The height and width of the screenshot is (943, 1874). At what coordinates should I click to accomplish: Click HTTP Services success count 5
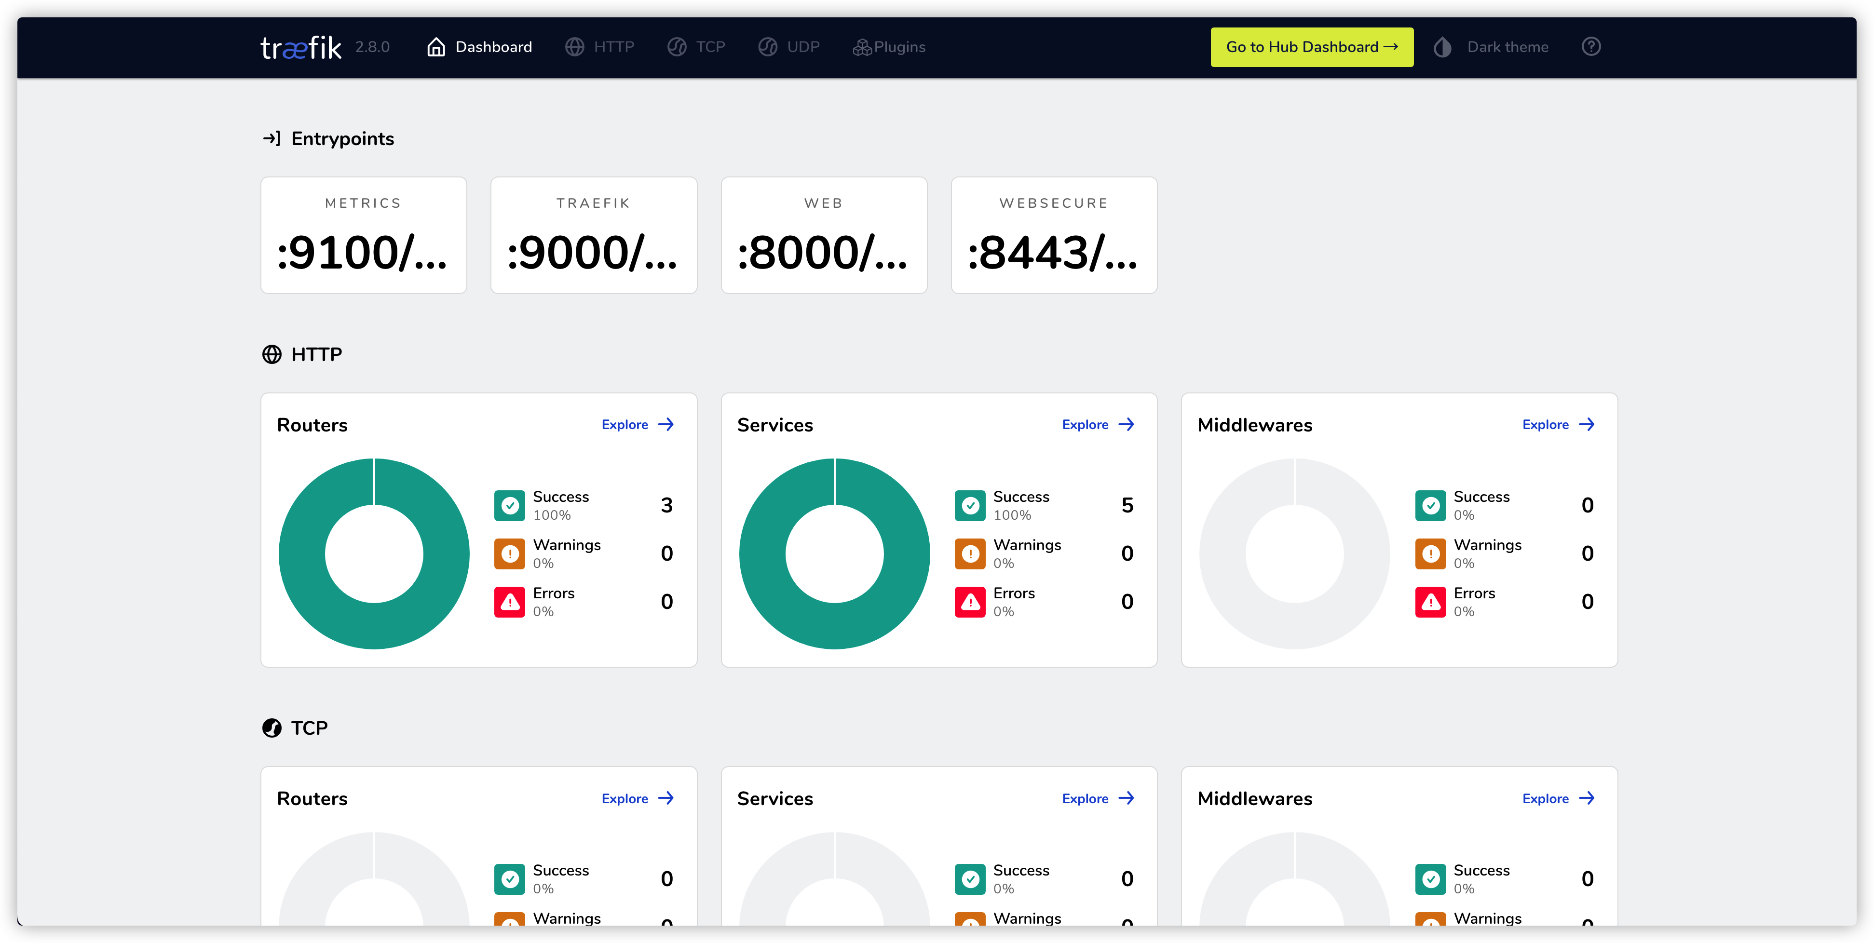tap(1127, 505)
